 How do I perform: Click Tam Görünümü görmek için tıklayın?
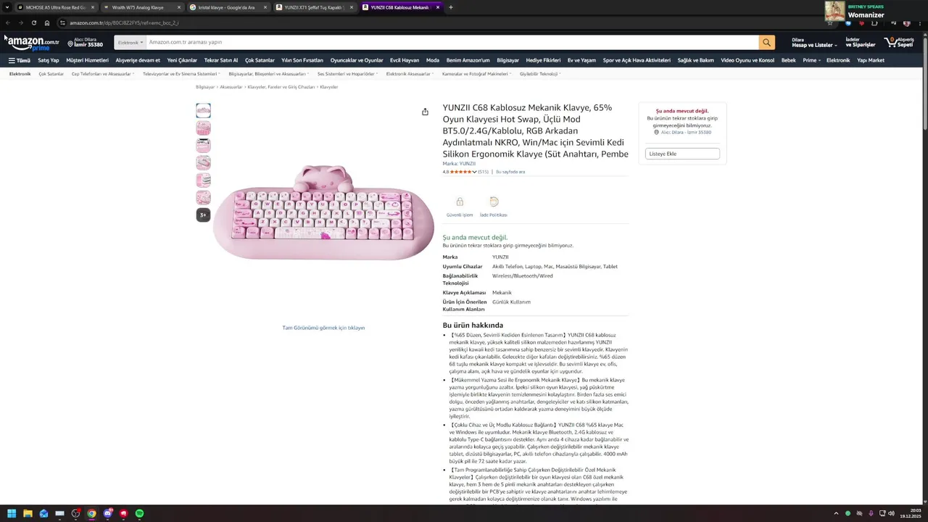coord(323,328)
